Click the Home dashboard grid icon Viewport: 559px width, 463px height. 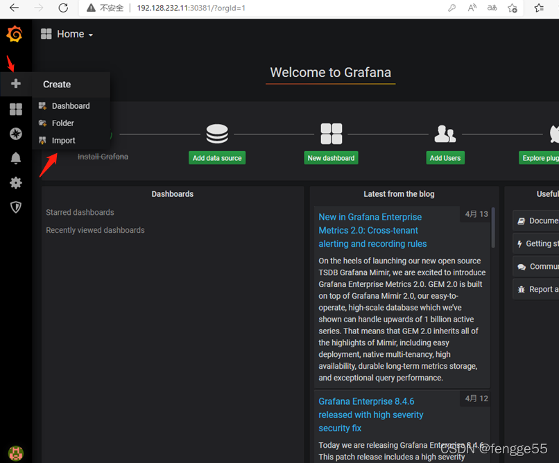pos(46,34)
